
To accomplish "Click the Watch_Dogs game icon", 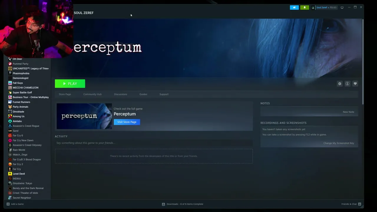I will [10, 155].
